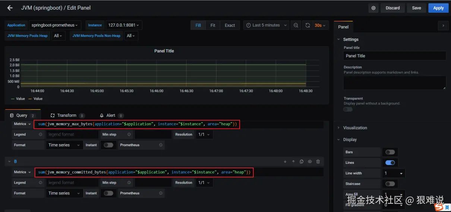Delete query B with trash icon
This screenshot has width=451, height=212.
click(318, 162)
